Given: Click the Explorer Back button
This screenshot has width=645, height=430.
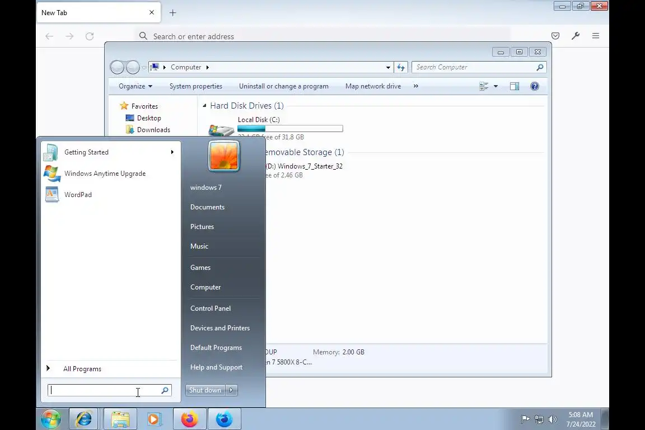Looking at the screenshot, I should point(118,67).
